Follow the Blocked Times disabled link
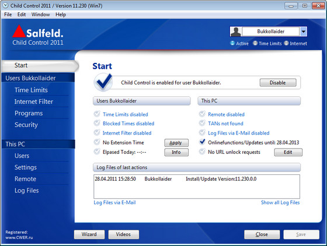The image size is (327, 246). [128, 124]
